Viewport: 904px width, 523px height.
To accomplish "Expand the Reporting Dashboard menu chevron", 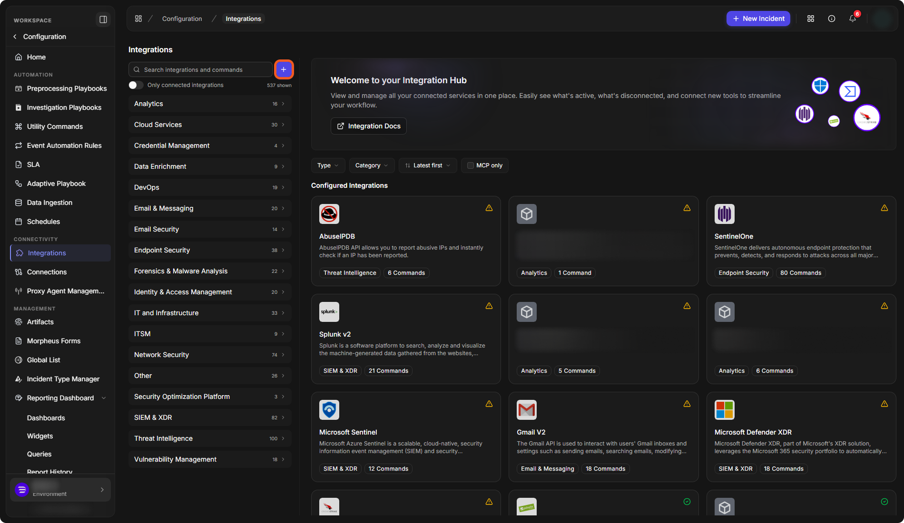I will coord(104,398).
